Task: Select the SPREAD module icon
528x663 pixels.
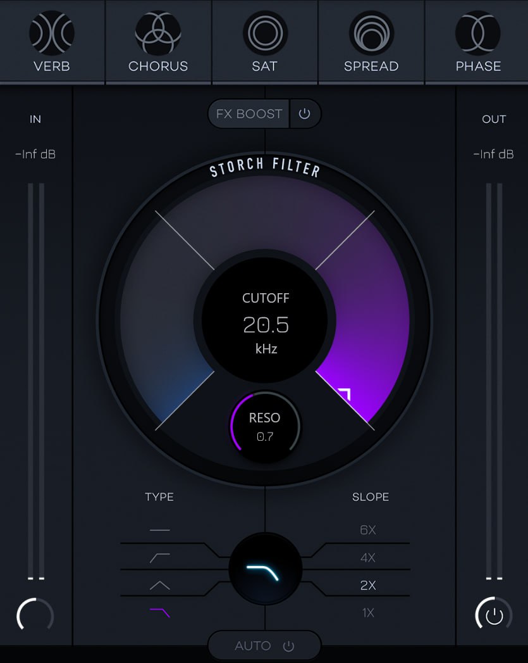Action: tap(371, 32)
